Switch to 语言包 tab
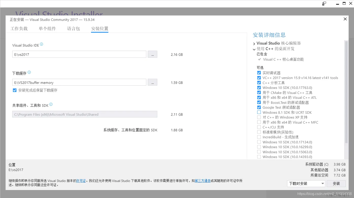The height and width of the screenshot is (198, 354). 74,29
